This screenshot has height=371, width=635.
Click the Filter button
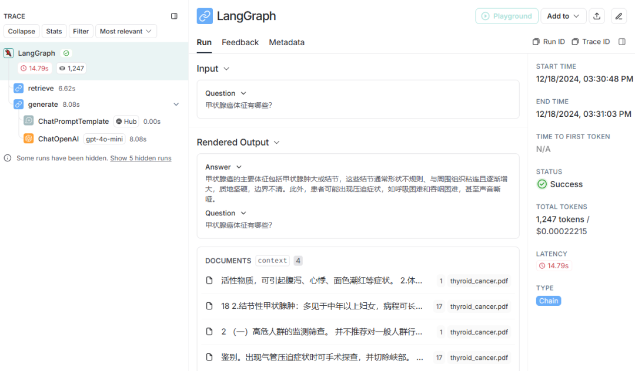pos(81,31)
